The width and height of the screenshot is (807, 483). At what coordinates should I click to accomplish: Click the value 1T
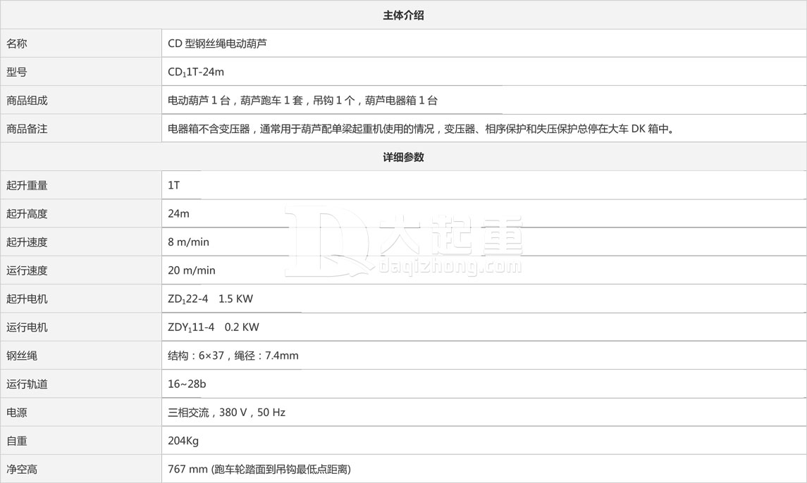click(174, 185)
